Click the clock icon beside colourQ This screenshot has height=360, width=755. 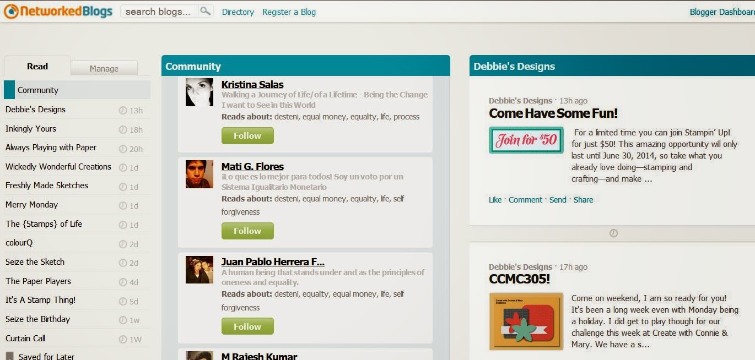123,244
